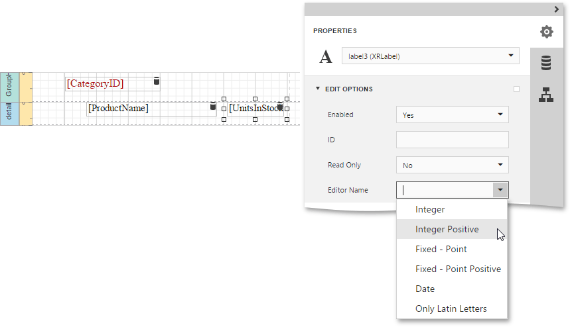The height and width of the screenshot is (327, 570).
Task: Open the label3 (XRLabel) control selector dropdown
Action: (431, 56)
